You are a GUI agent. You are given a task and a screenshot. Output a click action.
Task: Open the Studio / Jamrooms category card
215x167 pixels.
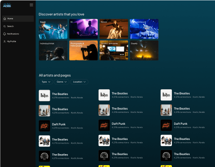(x=114, y=51)
